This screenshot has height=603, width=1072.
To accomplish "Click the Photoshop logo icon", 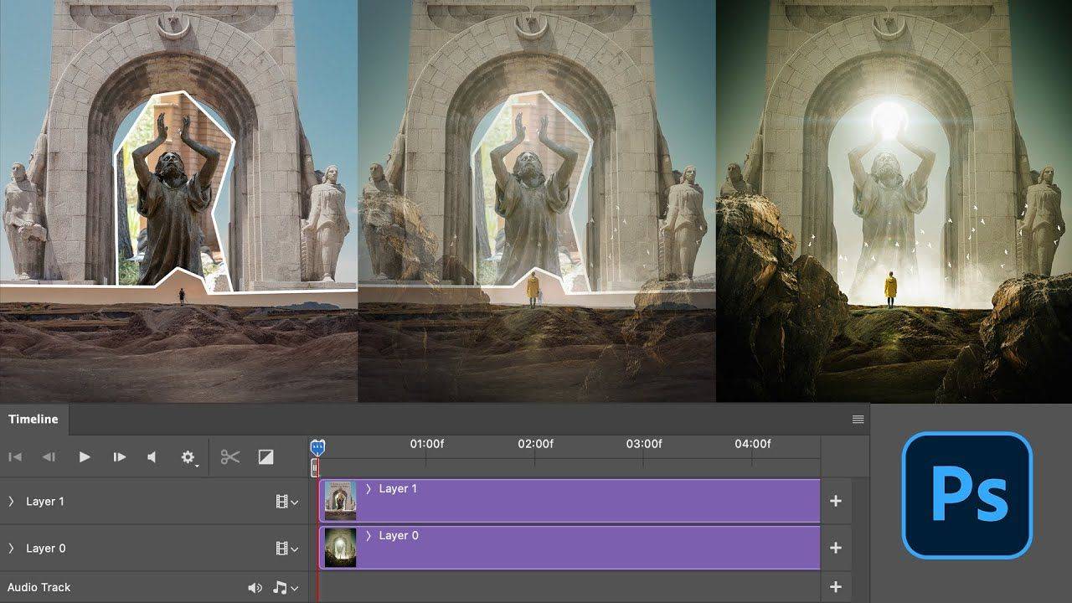I will pos(967,496).
